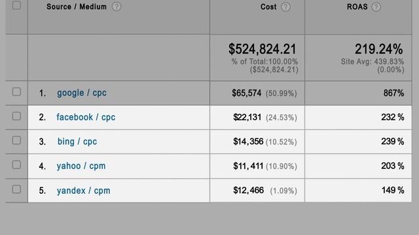Click the 867% ROAS value for google
419x235 pixels.
(393, 93)
